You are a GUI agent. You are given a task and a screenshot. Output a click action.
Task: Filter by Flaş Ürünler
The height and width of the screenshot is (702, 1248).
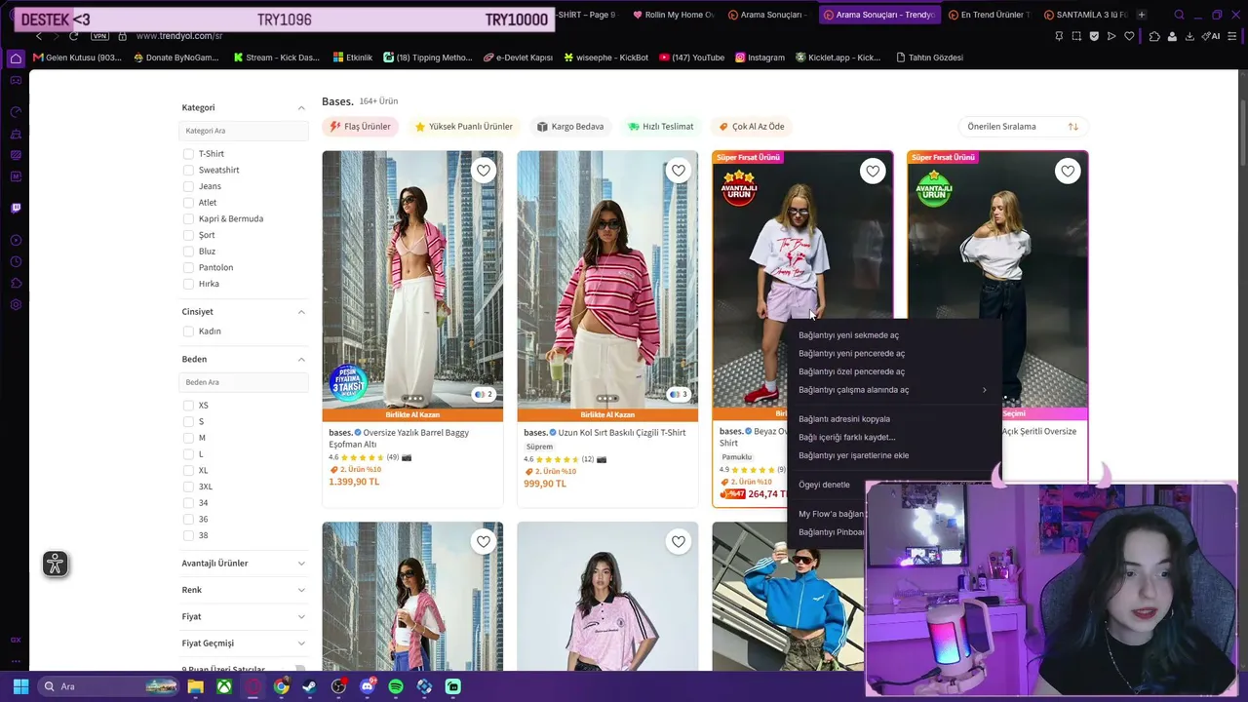[360, 127]
